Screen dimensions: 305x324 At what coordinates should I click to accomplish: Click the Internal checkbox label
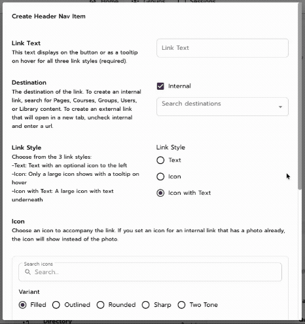coord(179,86)
